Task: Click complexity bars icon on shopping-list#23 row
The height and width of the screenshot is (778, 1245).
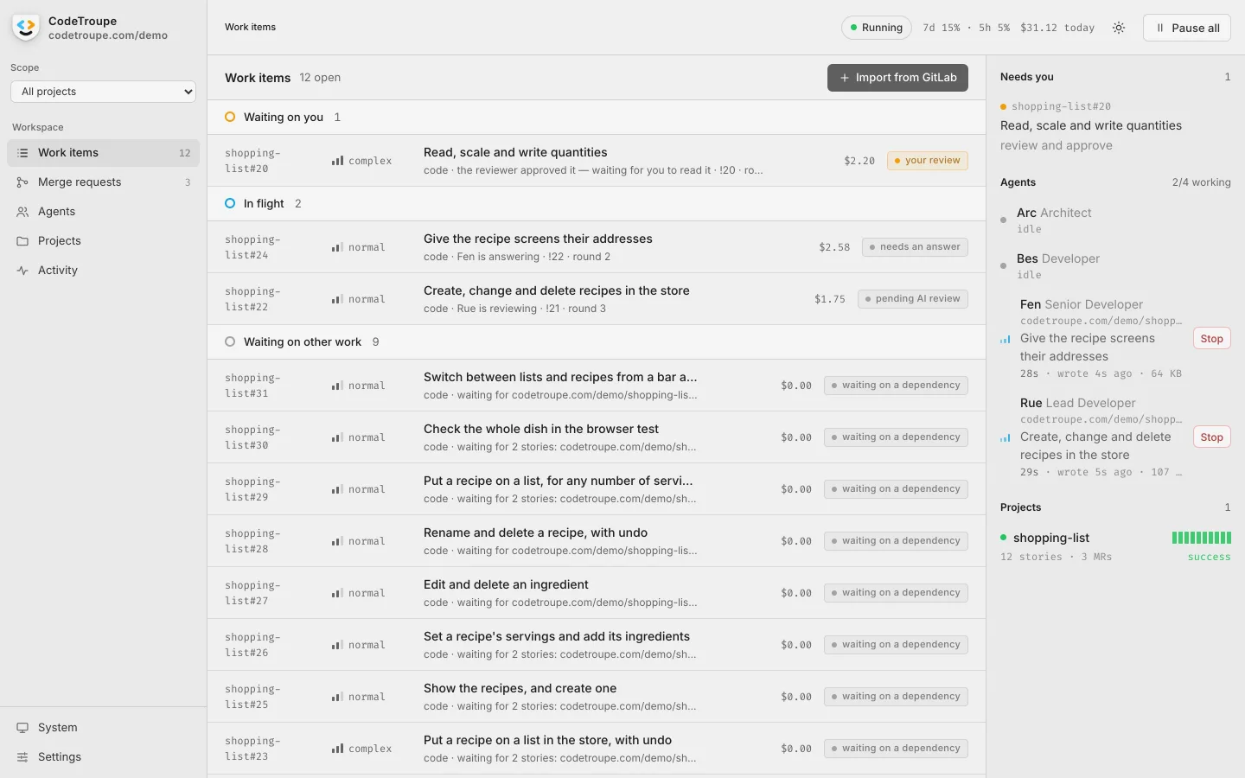Action: pyautogui.click(x=337, y=749)
